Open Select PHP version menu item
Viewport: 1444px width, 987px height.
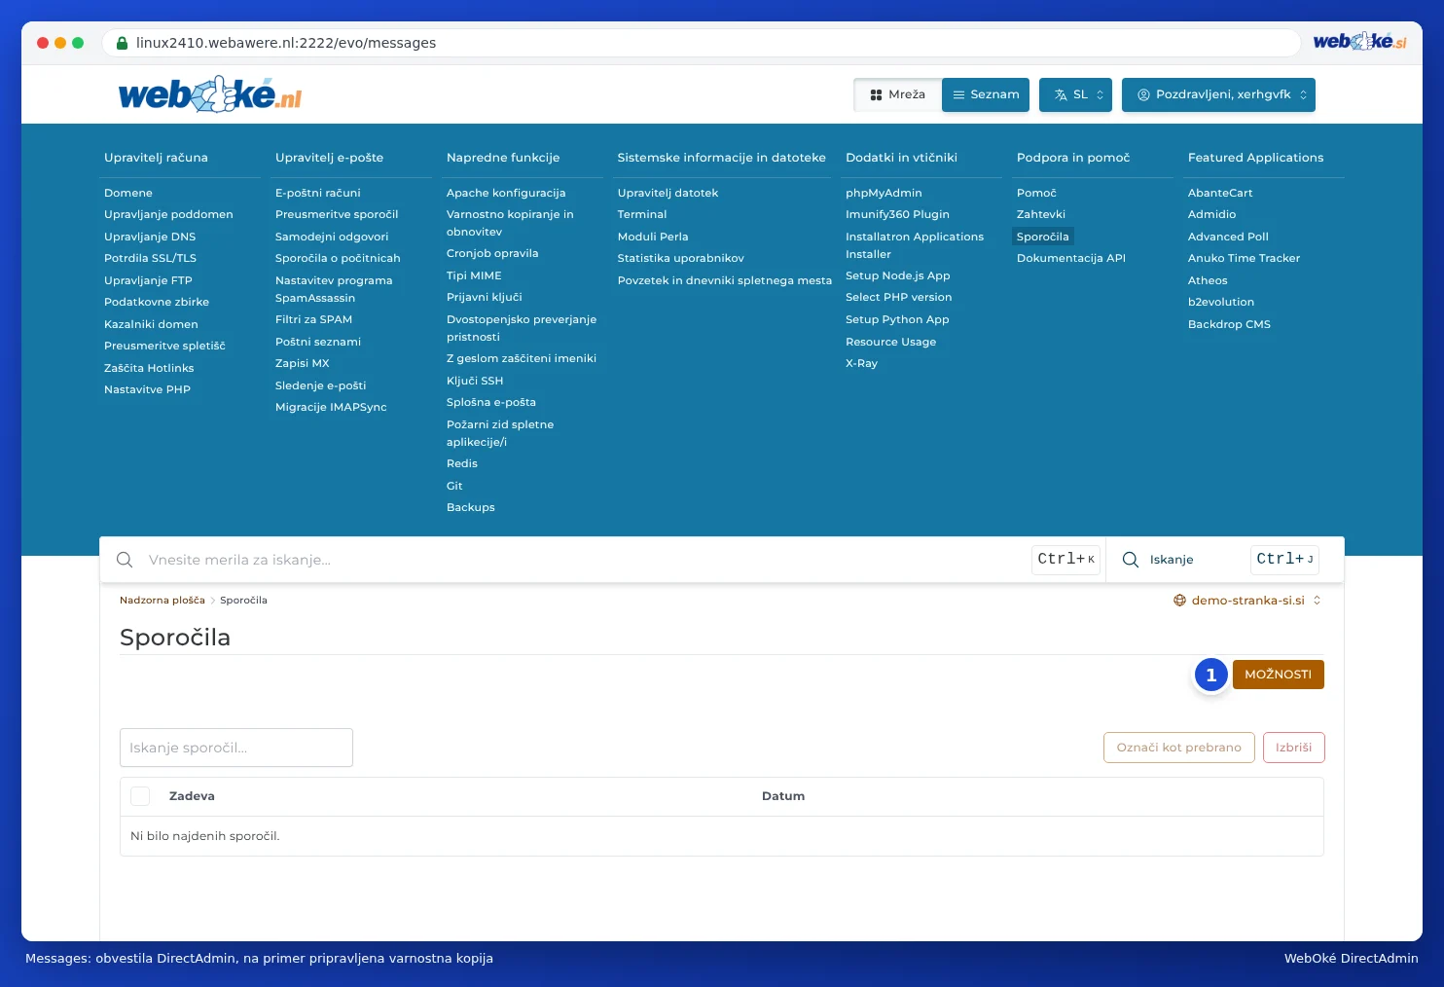pos(899,297)
